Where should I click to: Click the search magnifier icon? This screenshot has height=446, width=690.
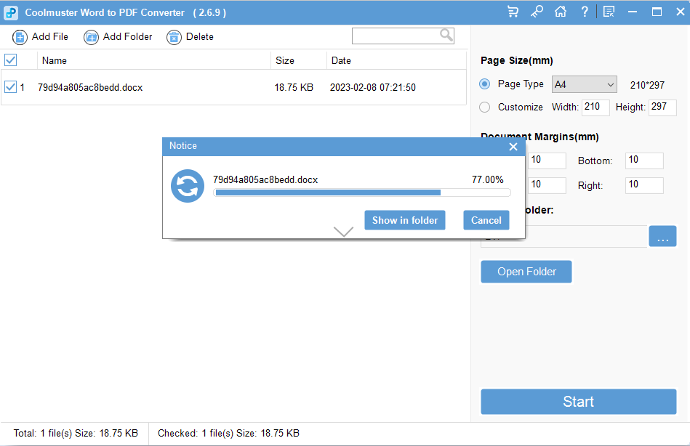click(446, 35)
